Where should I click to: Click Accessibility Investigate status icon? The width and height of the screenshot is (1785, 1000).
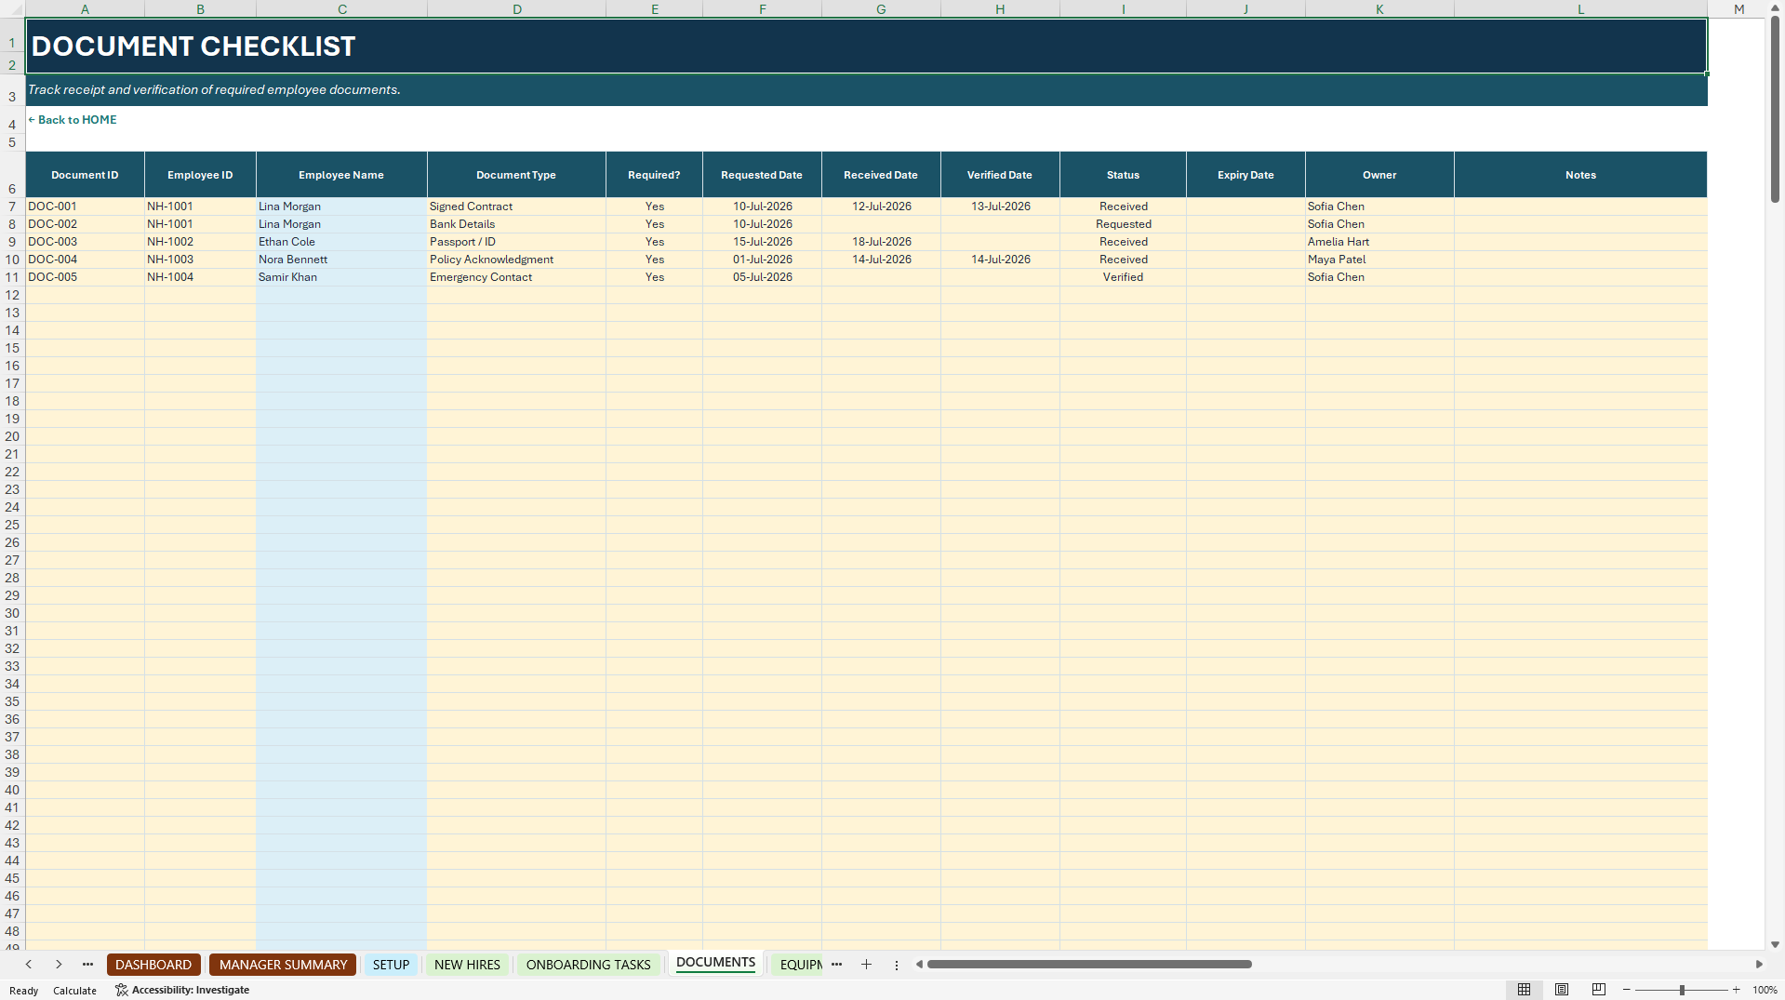(121, 990)
